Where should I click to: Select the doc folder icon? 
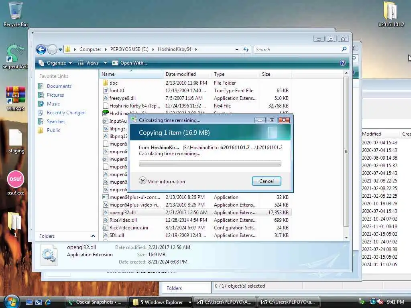pos(106,83)
